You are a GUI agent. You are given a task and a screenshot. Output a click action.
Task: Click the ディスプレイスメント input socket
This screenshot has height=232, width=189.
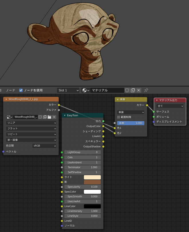point(154,122)
